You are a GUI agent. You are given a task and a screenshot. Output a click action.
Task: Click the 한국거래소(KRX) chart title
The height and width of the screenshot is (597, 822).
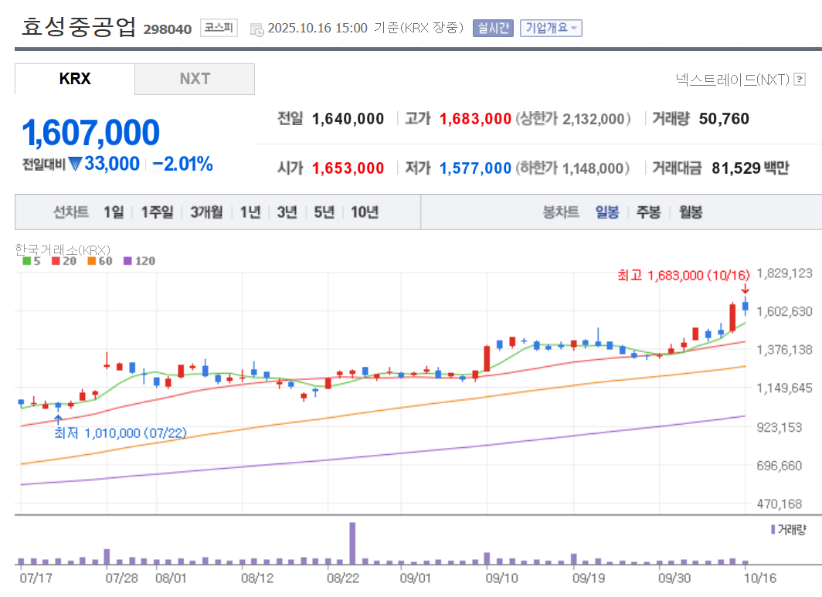(63, 249)
